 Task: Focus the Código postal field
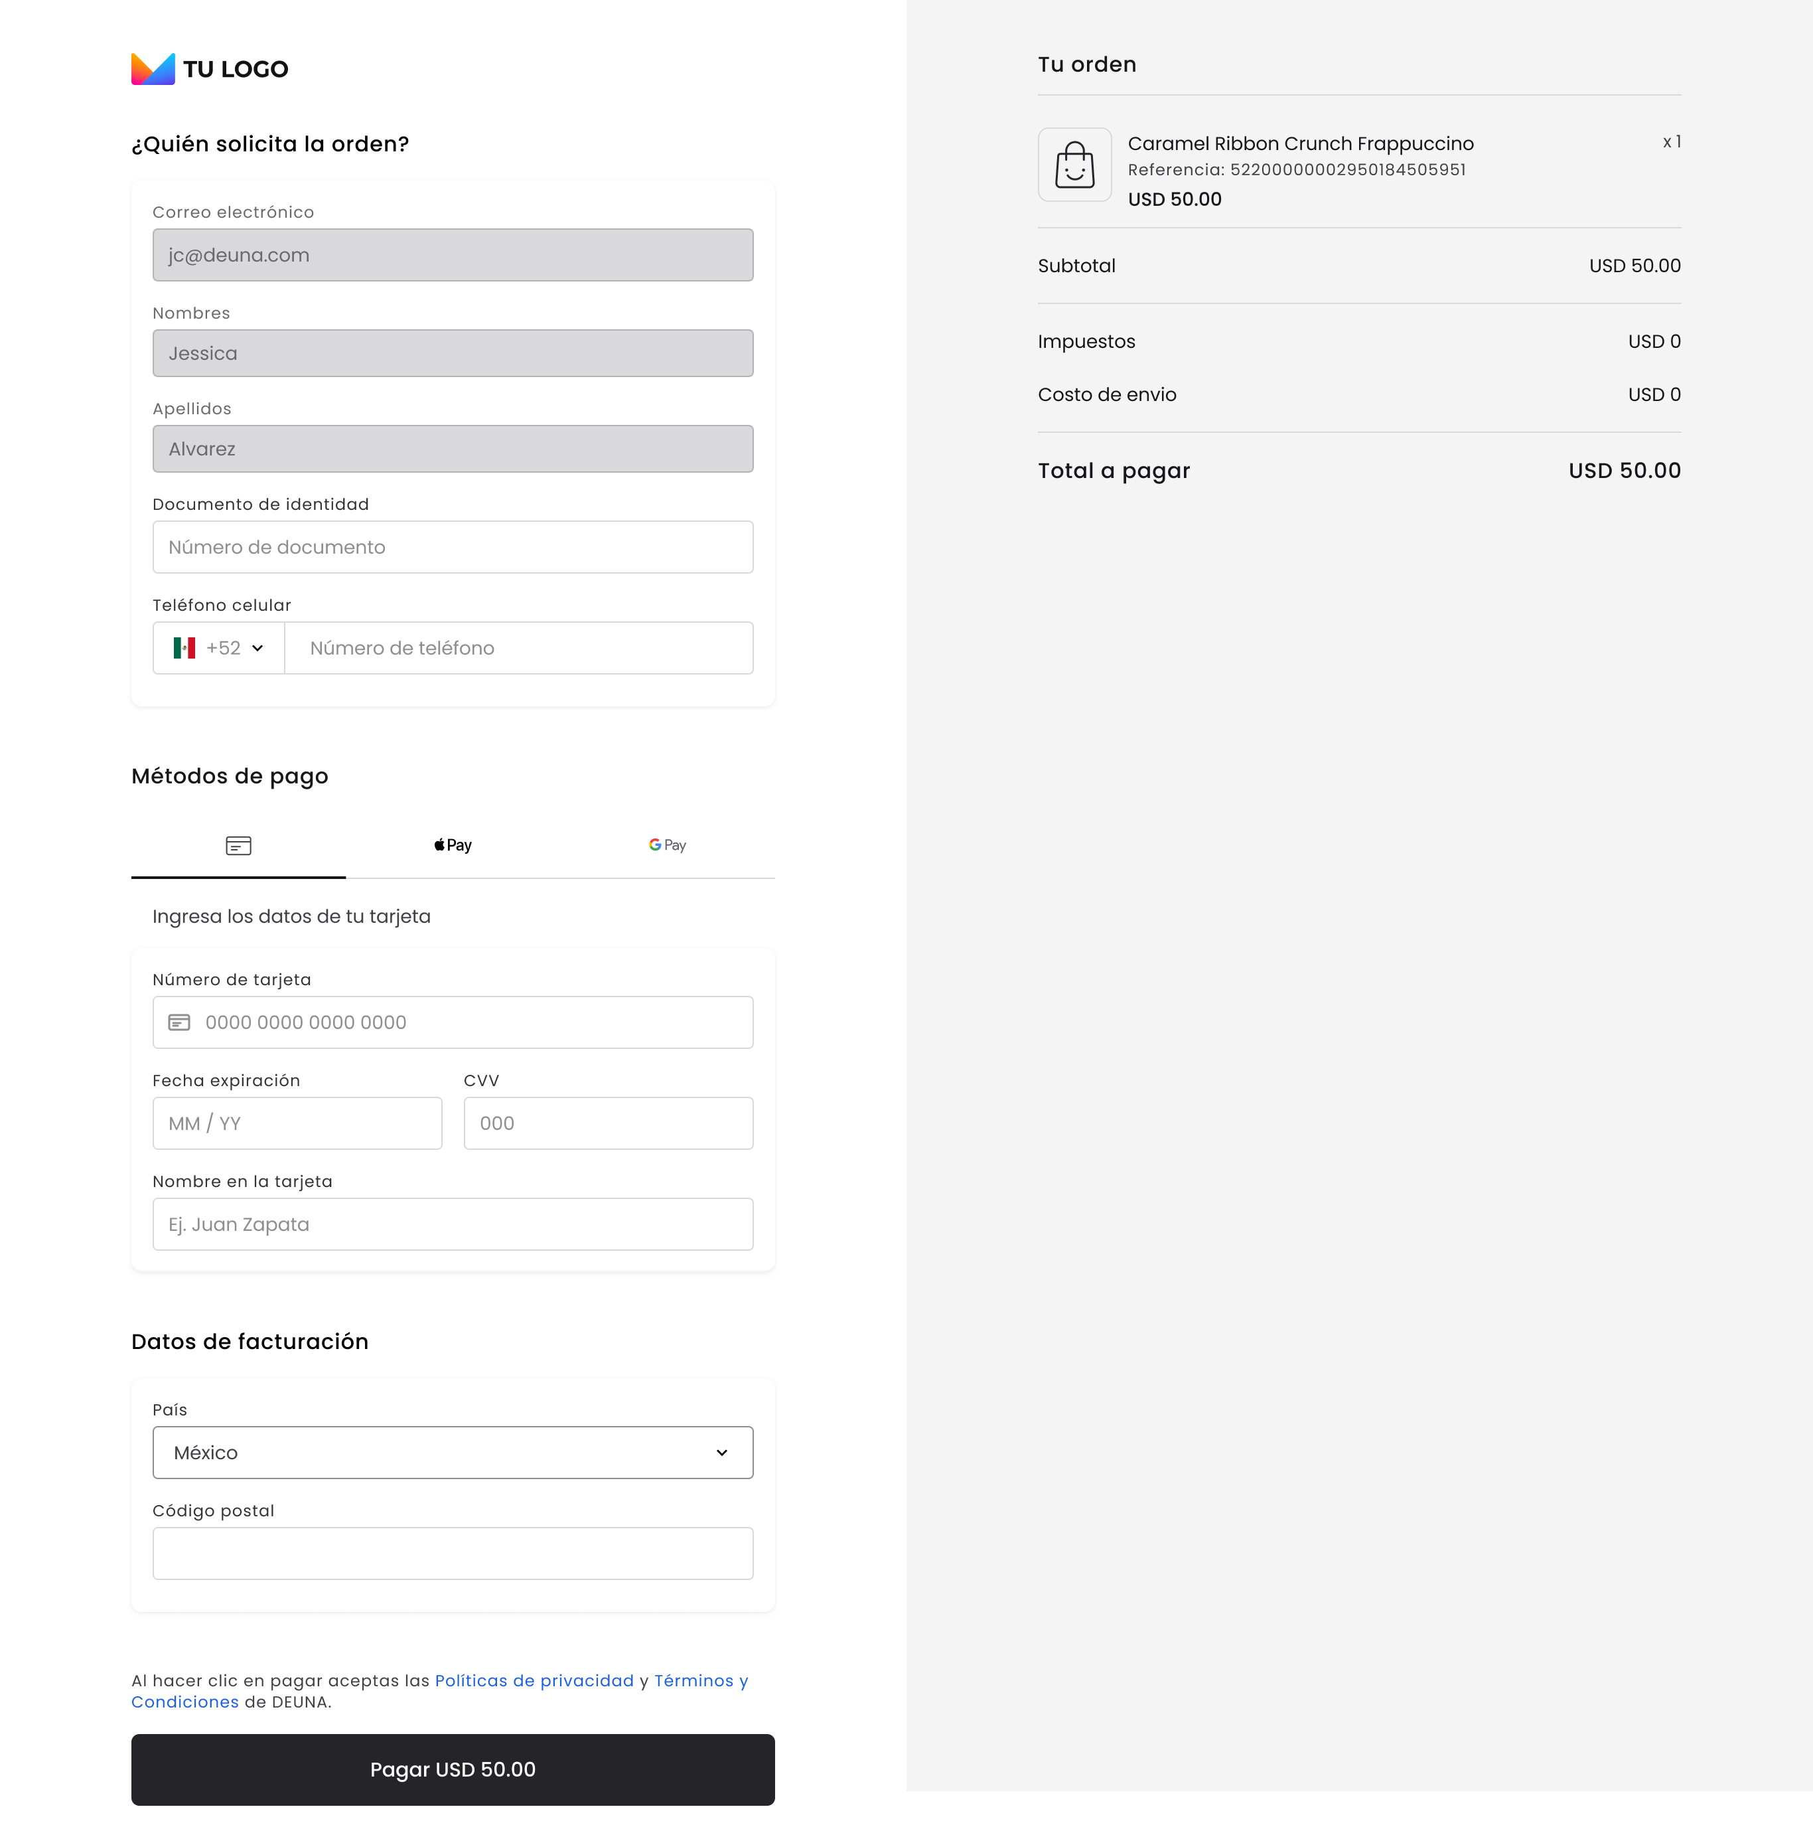click(453, 1553)
